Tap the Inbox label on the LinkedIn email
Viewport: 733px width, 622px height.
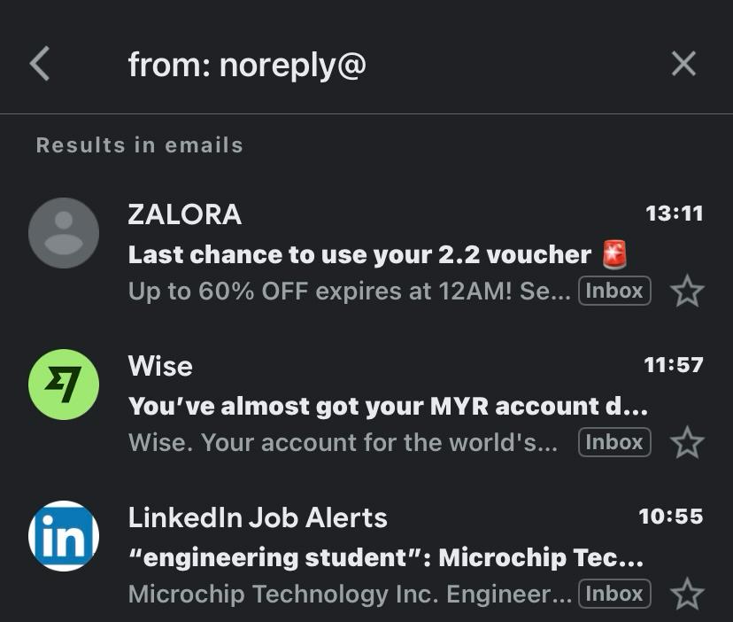pos(614,594)
